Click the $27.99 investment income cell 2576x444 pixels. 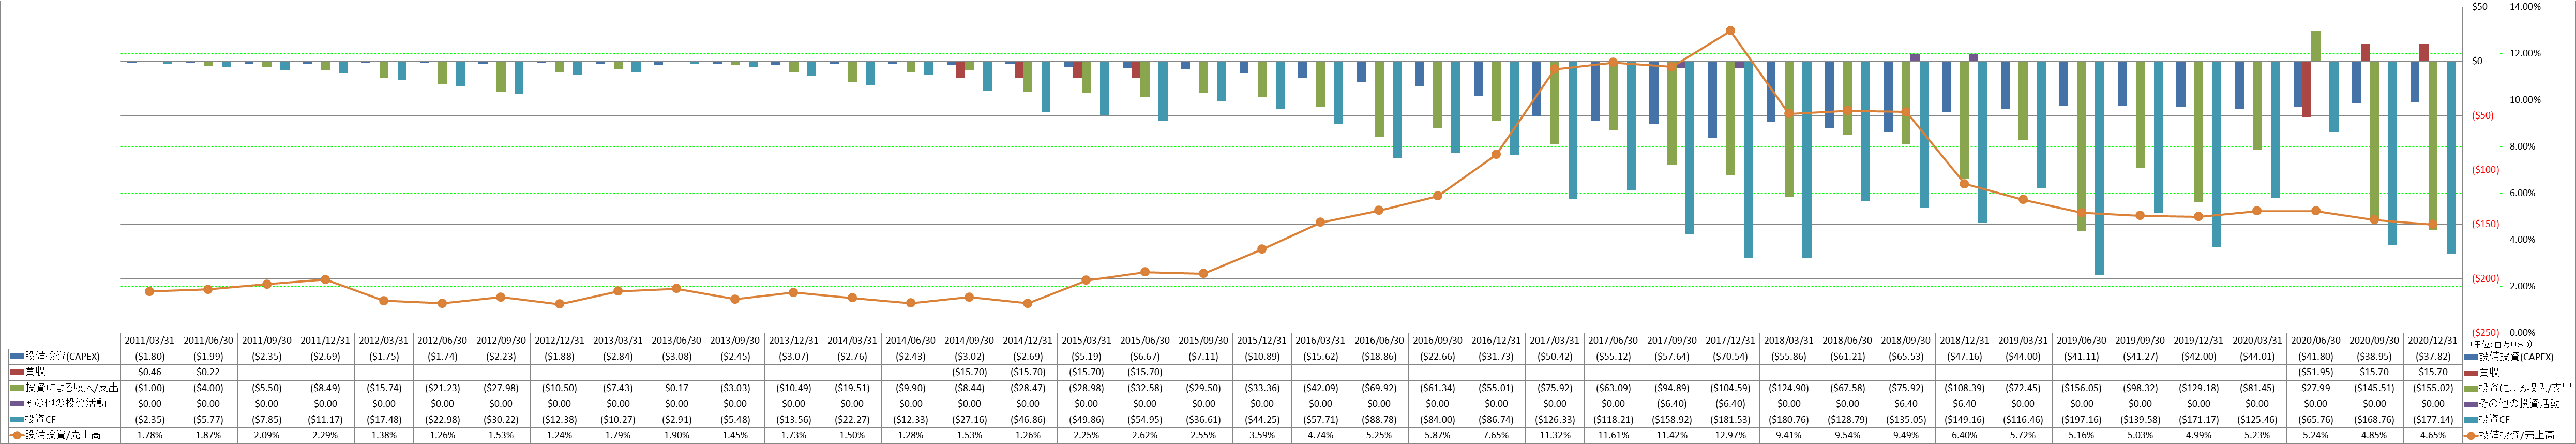point(2316,388)
